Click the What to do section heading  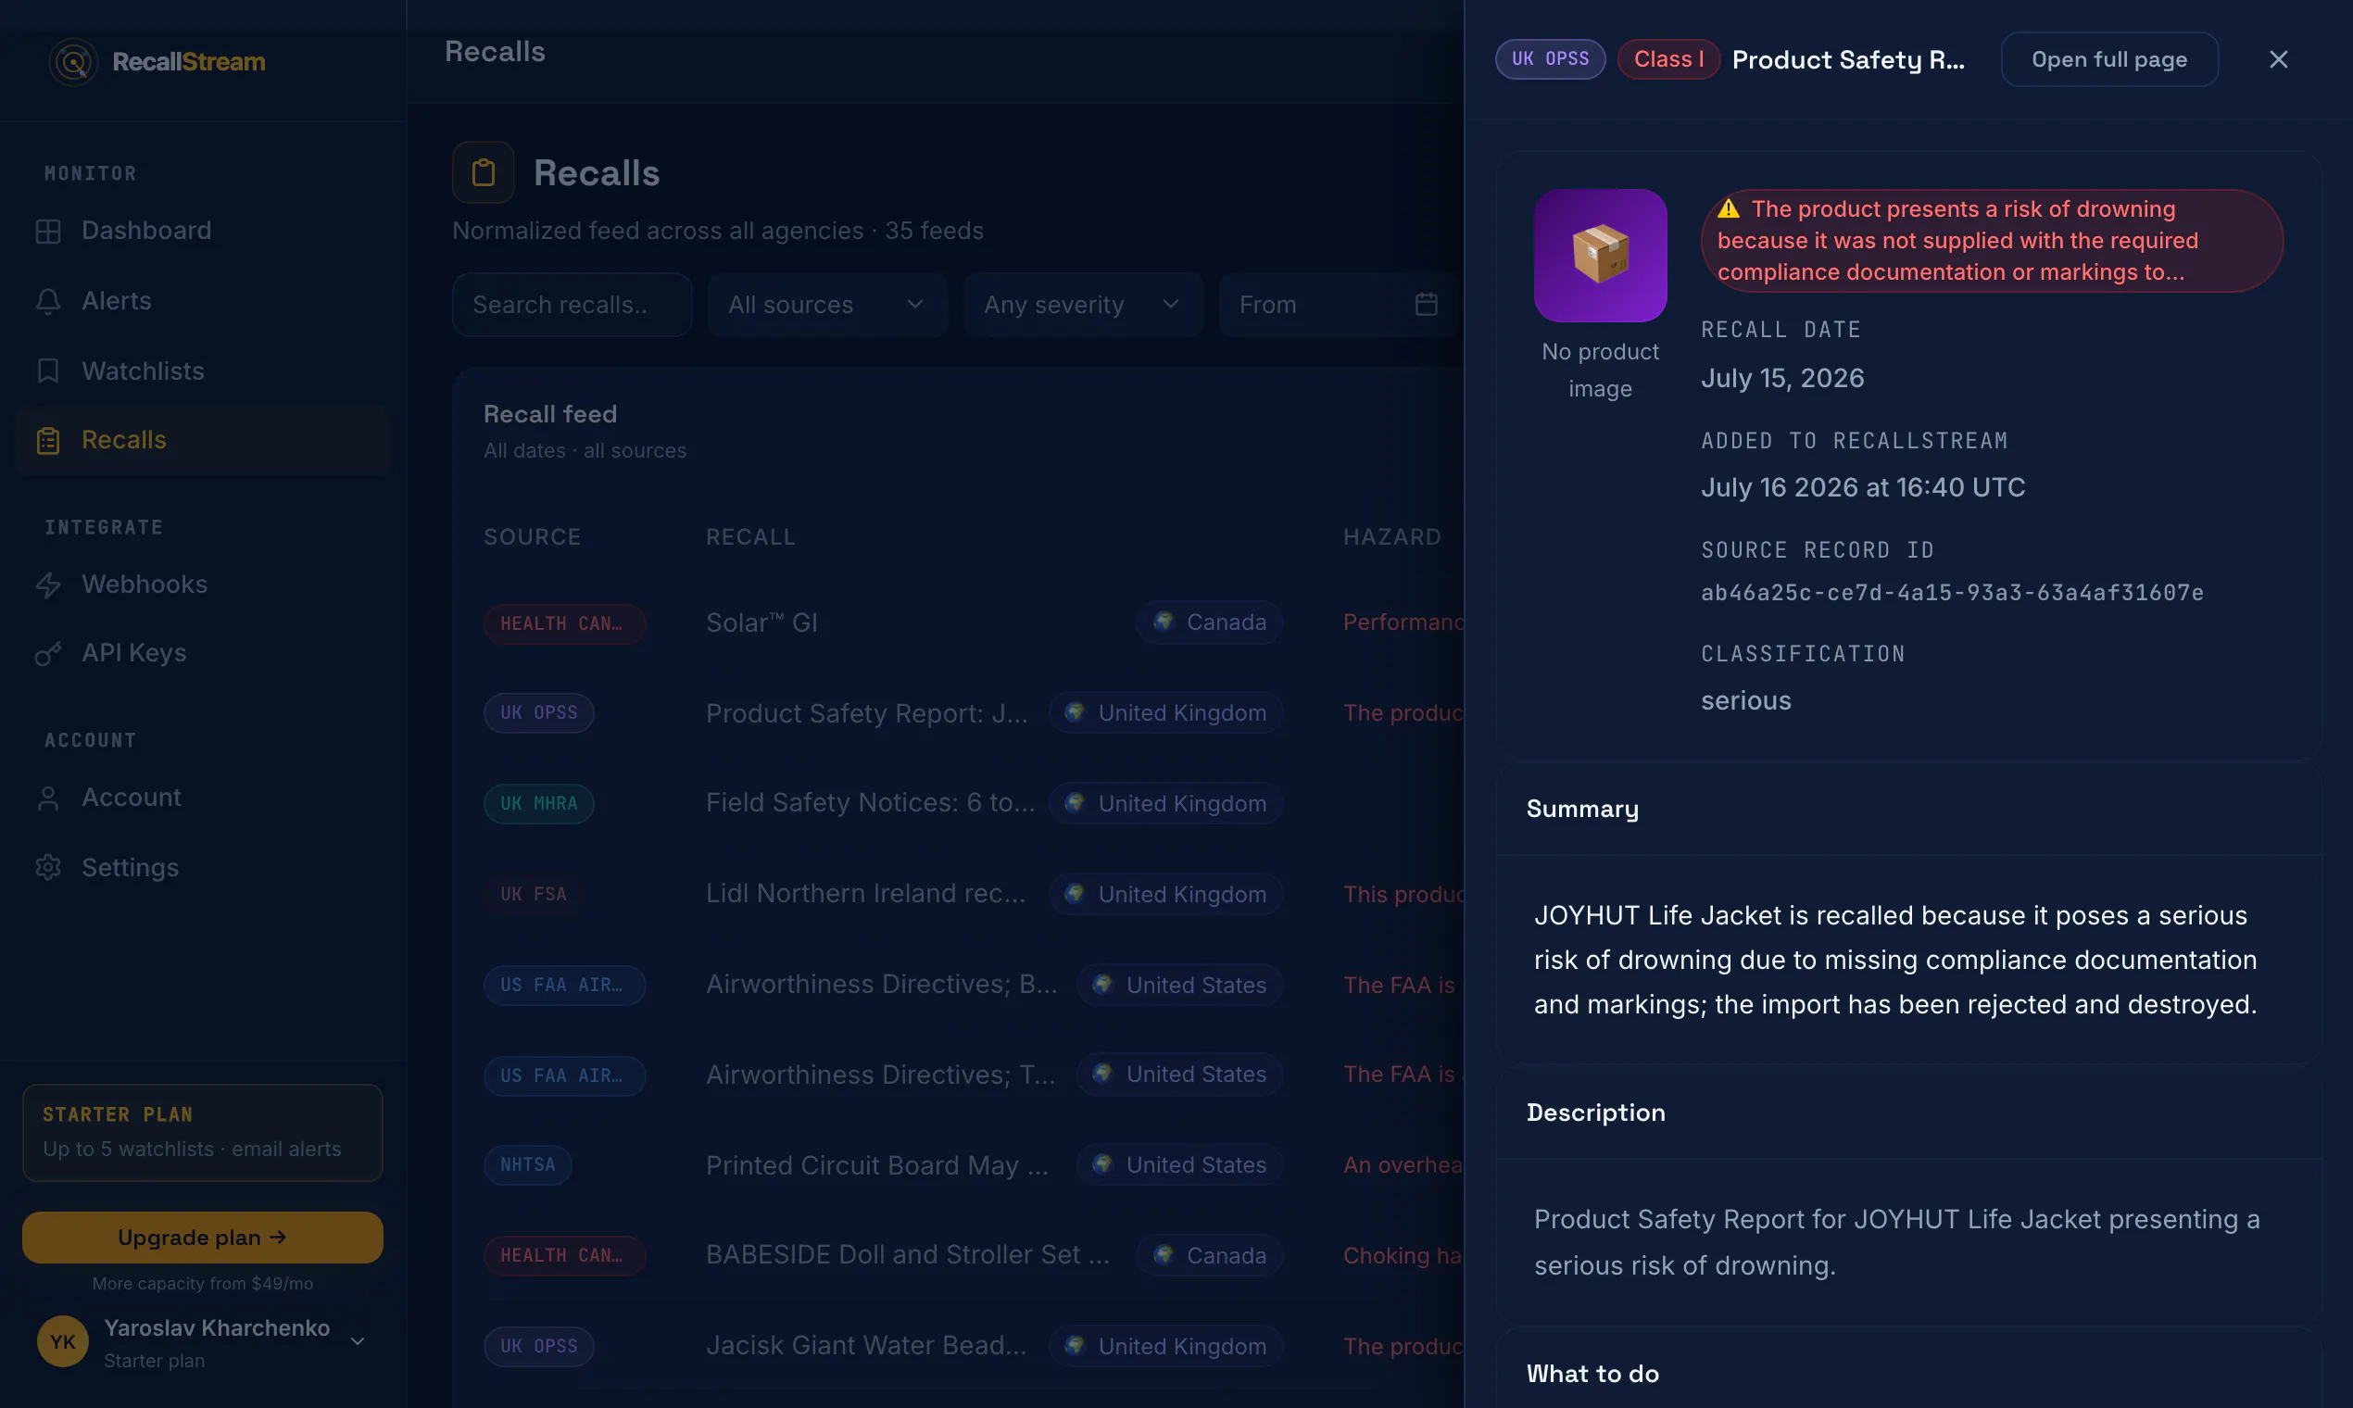click(1592, 1374)
